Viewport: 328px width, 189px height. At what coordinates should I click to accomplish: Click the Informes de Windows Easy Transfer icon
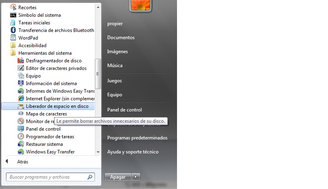click(21, 91)
